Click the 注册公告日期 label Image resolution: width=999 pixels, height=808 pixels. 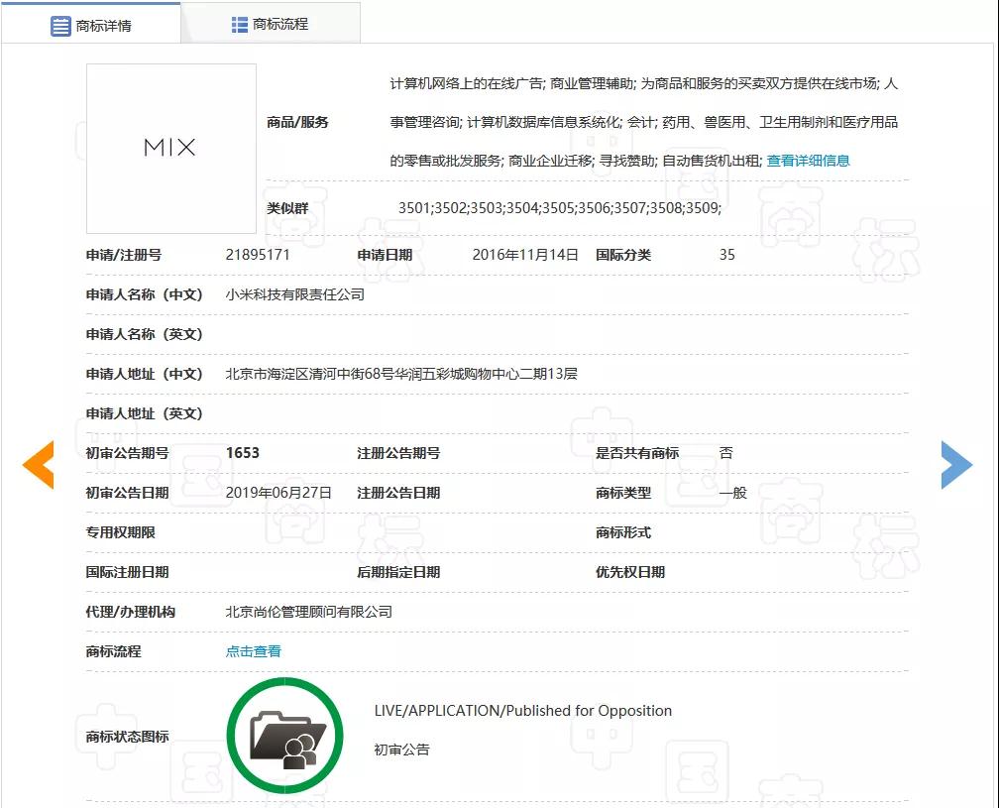tap(398, 493)
